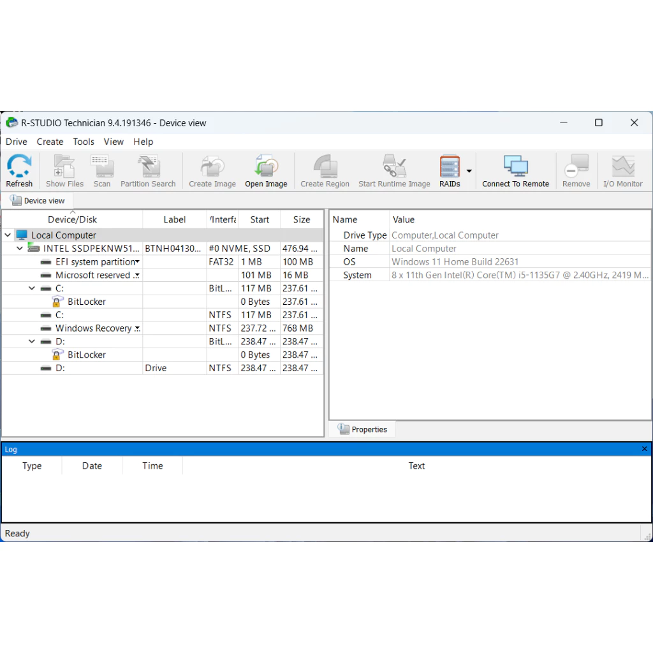Select the Windows Recovery partition row

[x=163, y=328]
